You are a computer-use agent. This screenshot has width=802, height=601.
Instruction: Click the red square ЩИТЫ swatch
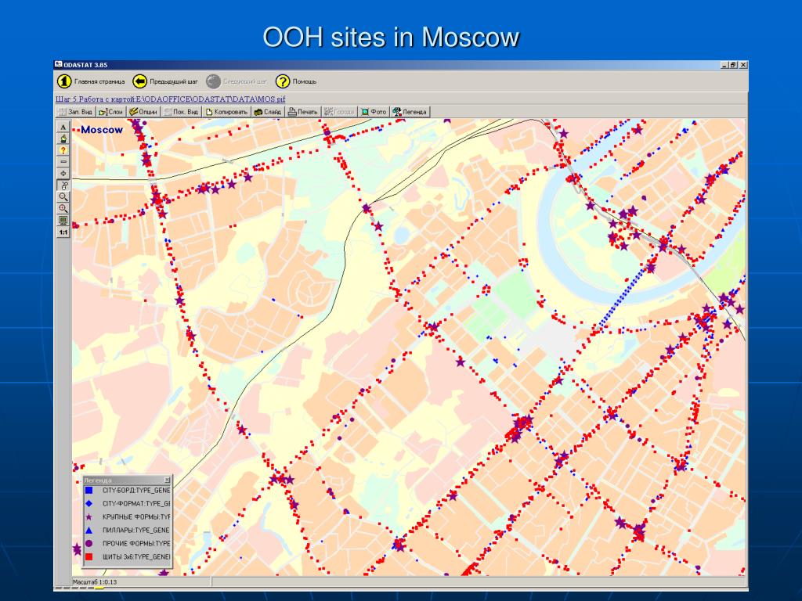(x=89, y=556)
